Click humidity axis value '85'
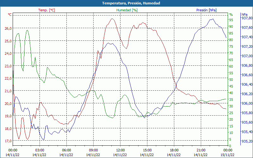 pos(231,33)
